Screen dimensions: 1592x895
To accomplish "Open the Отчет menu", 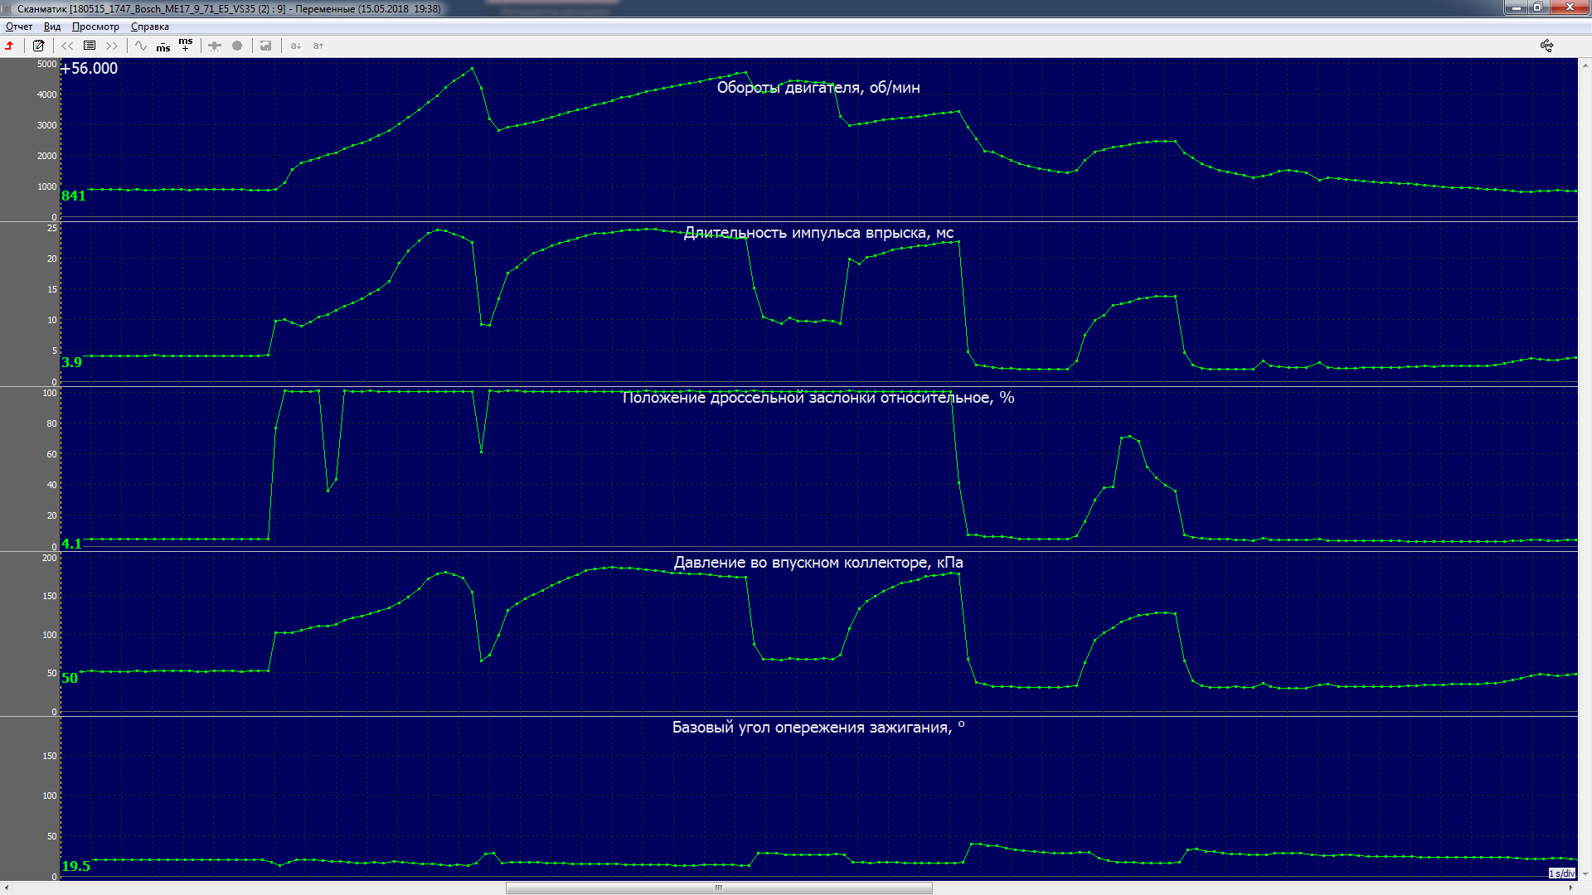I will (19, 27).
